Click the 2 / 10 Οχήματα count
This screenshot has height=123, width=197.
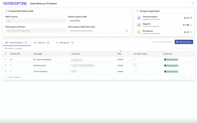point(186,25)
